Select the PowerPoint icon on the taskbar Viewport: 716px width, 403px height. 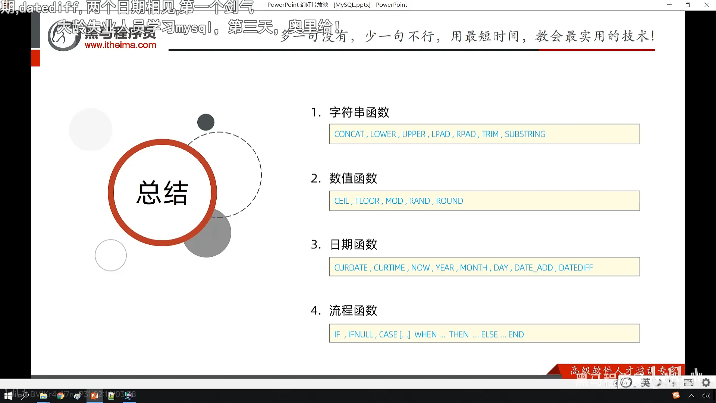pyautogui.click(x=95, y=396)
